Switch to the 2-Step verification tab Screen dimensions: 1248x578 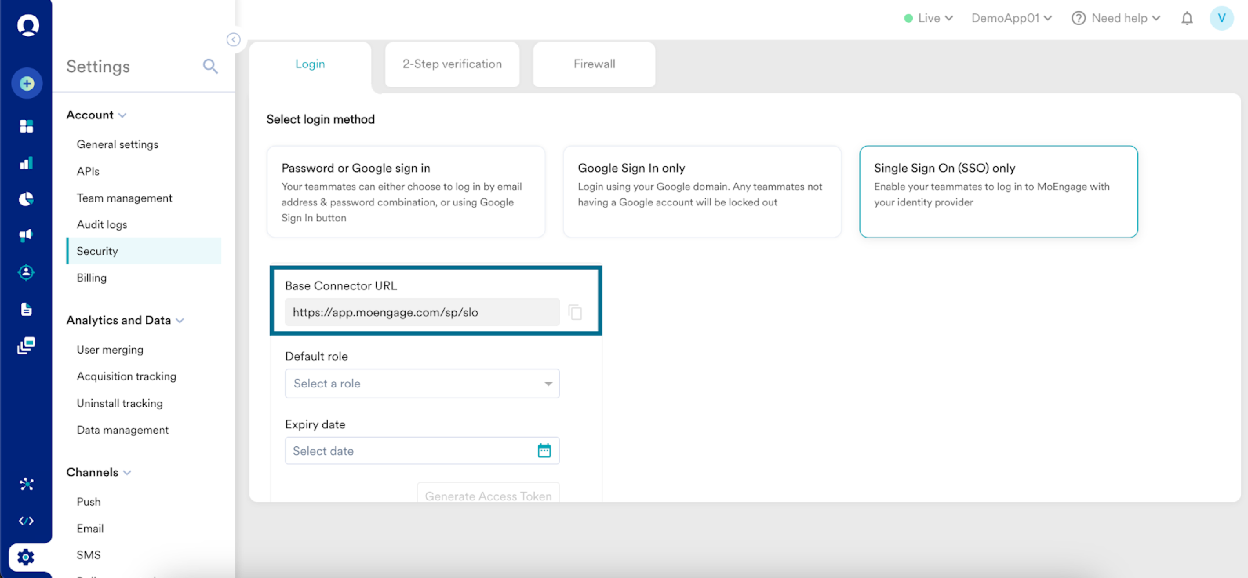pyautogui.click(x=452, y=64)
